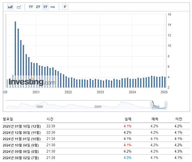Click the 실제 column header
Screen dimensions: 192x162
coord(128,119)
